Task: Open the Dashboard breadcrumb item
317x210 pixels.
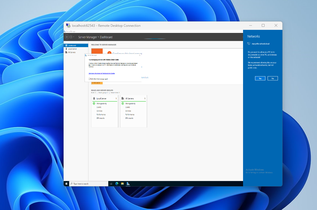Action: (106, 37)
